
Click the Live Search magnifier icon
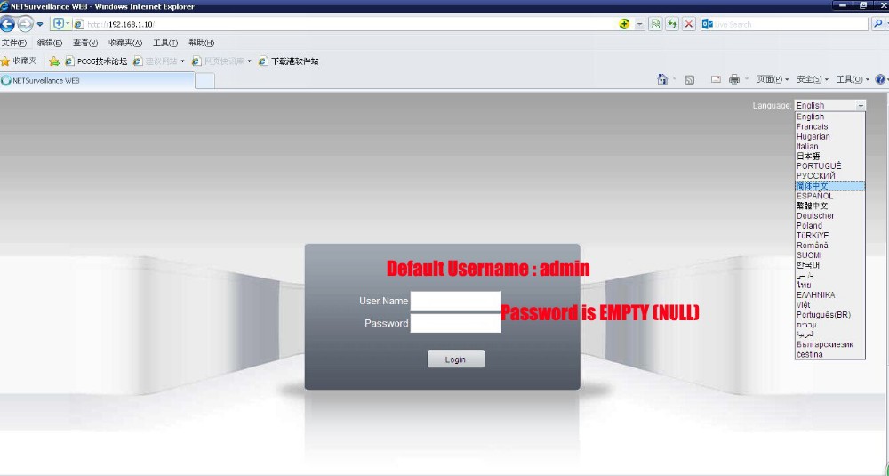pos(878,24)
